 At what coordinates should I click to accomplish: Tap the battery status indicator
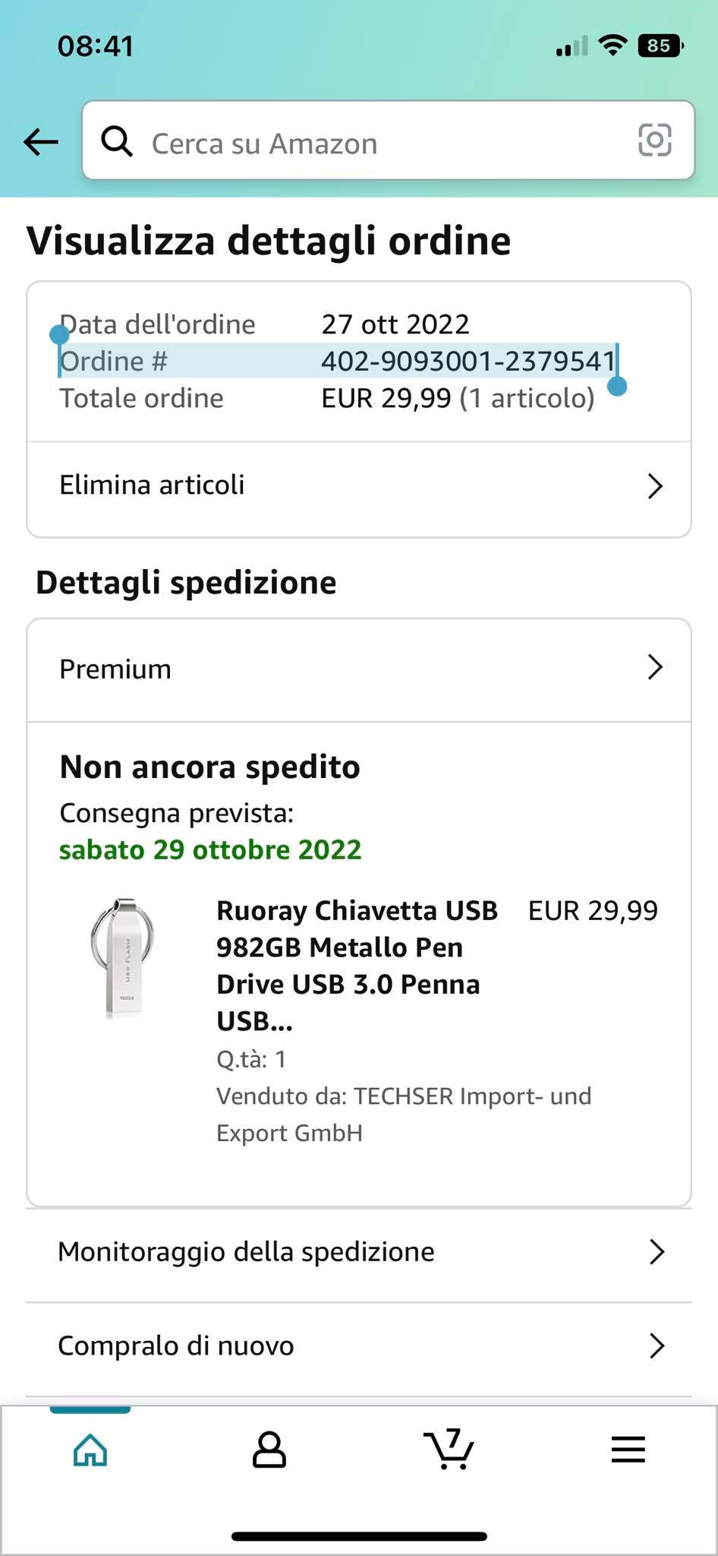click(x=661, y=46)
